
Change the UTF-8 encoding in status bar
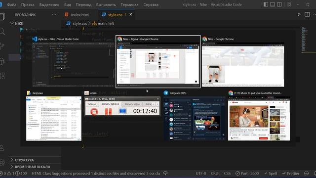201,174
